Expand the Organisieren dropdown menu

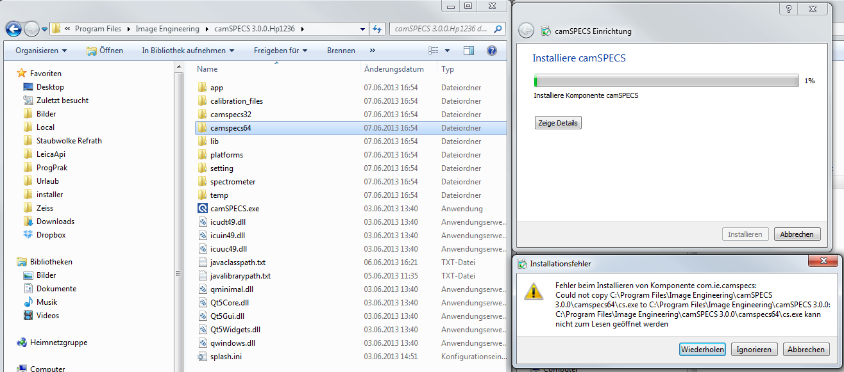[x=41, y=51]
